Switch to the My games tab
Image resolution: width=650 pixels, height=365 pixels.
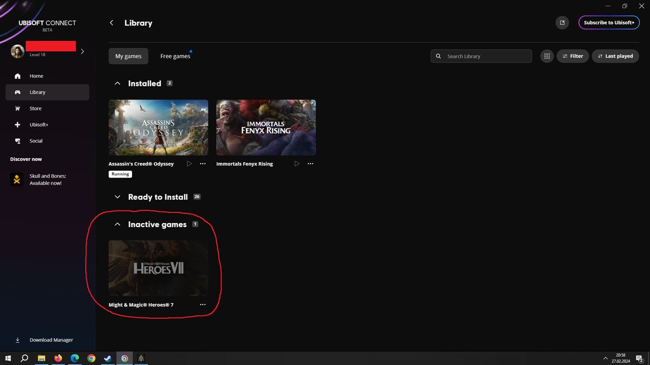(x=128, y=56)
